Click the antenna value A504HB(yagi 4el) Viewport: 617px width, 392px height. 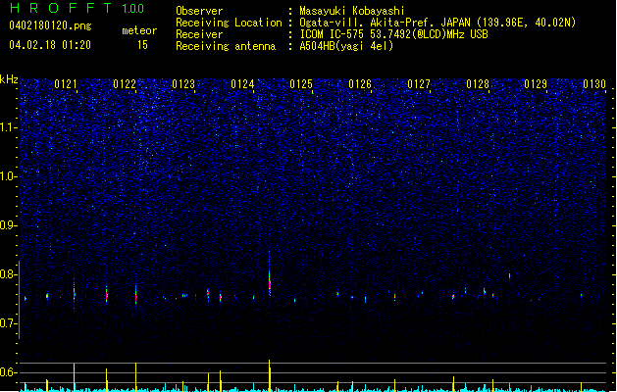346,46
